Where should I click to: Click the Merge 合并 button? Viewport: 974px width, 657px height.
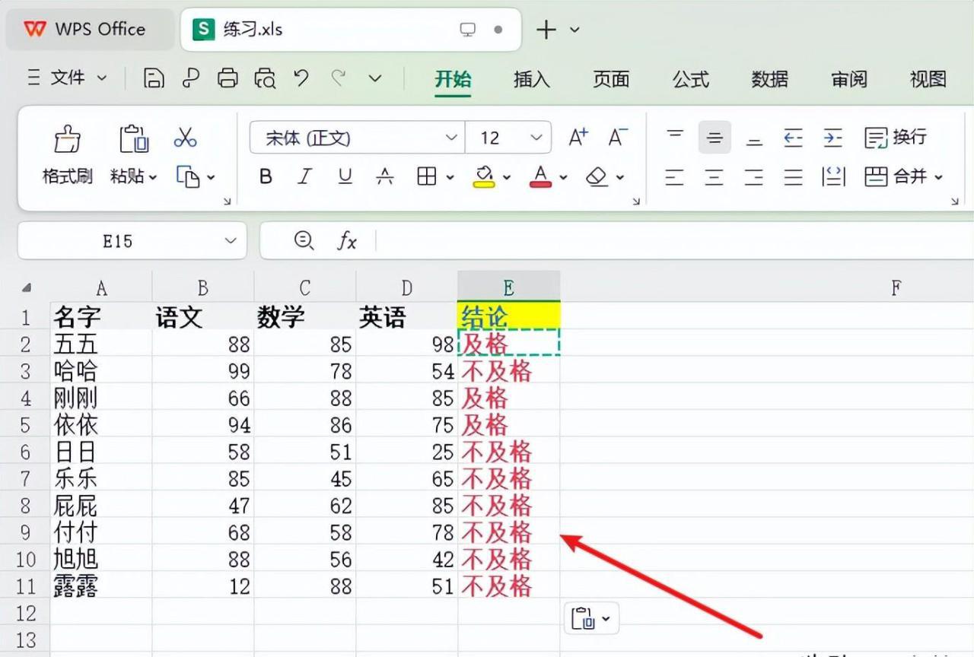click(897, 177)
